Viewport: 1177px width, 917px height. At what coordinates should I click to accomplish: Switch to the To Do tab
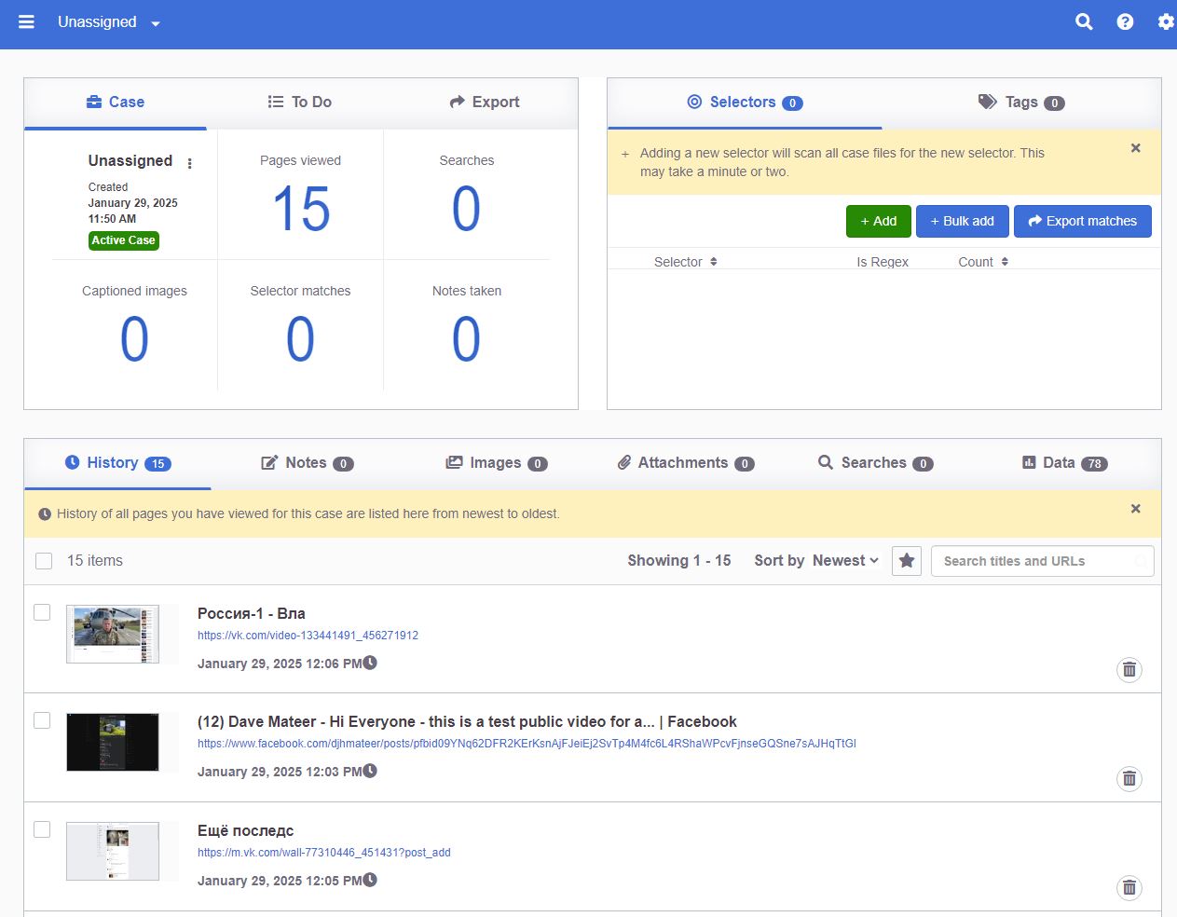click(299, 103)
